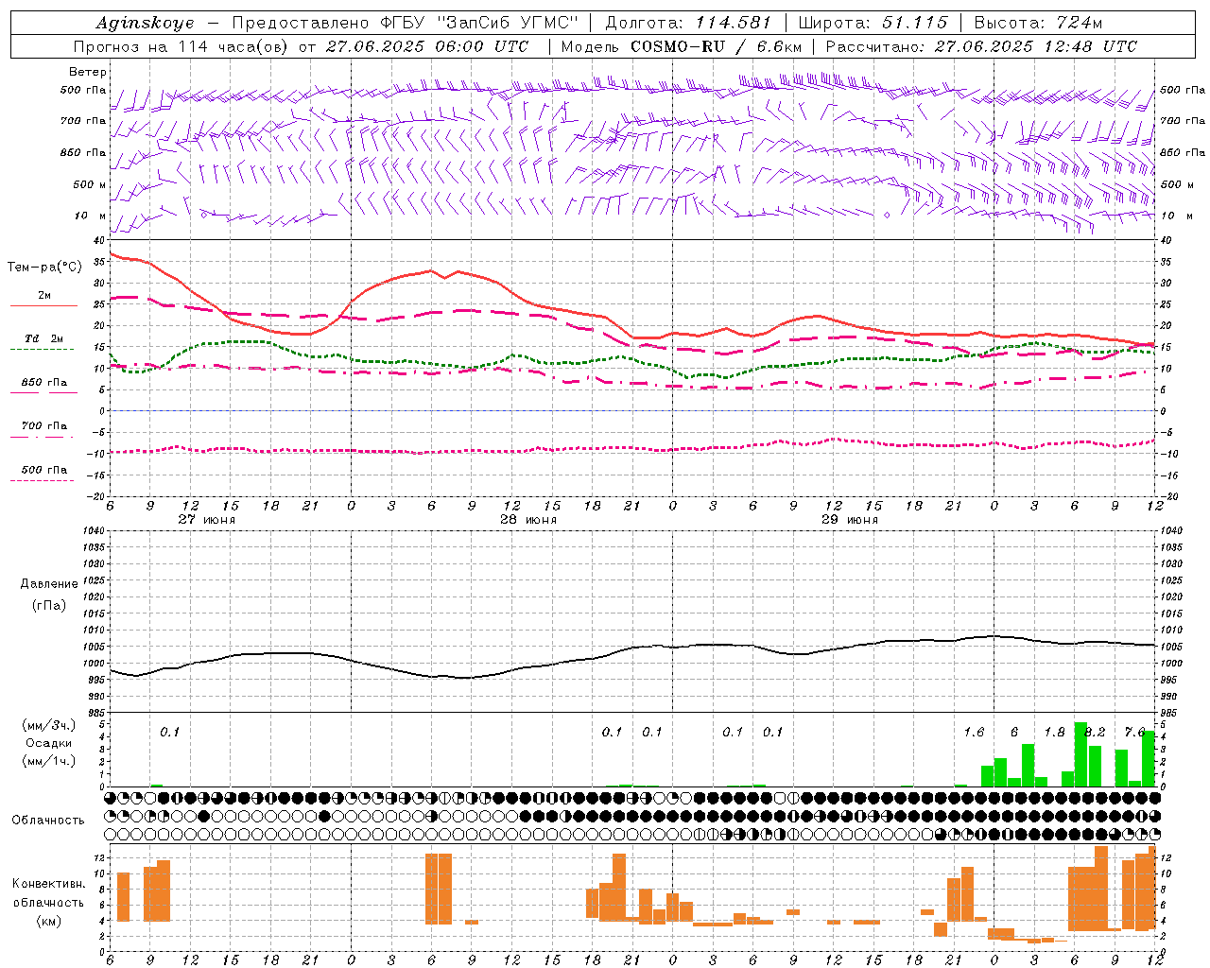Click the "1.6" three-hour precipitation value

point(974,733)
